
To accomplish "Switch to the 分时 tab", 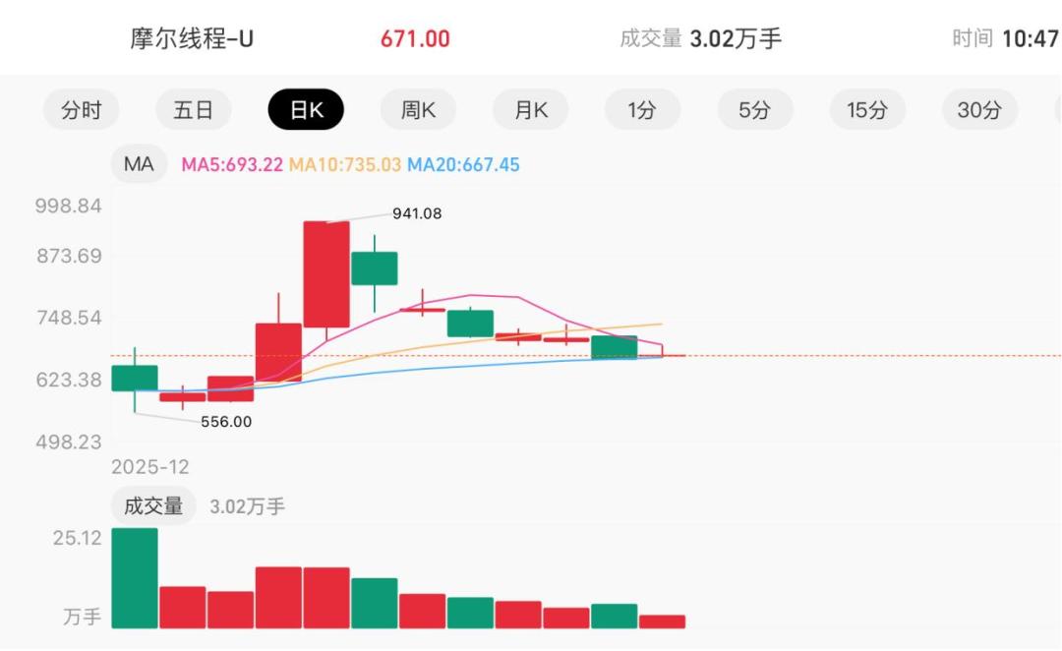I will (81, 110).
